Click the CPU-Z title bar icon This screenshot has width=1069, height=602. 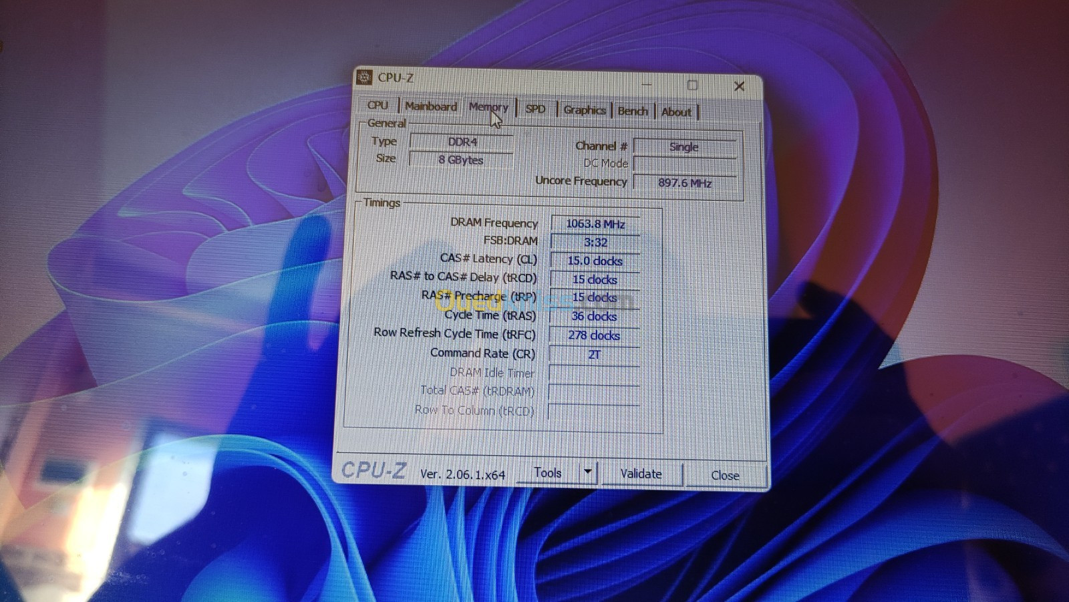pyautogui.click(x=364, y=77)
